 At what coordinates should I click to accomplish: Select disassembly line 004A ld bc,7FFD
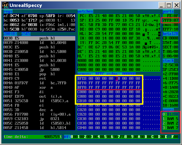39,83
